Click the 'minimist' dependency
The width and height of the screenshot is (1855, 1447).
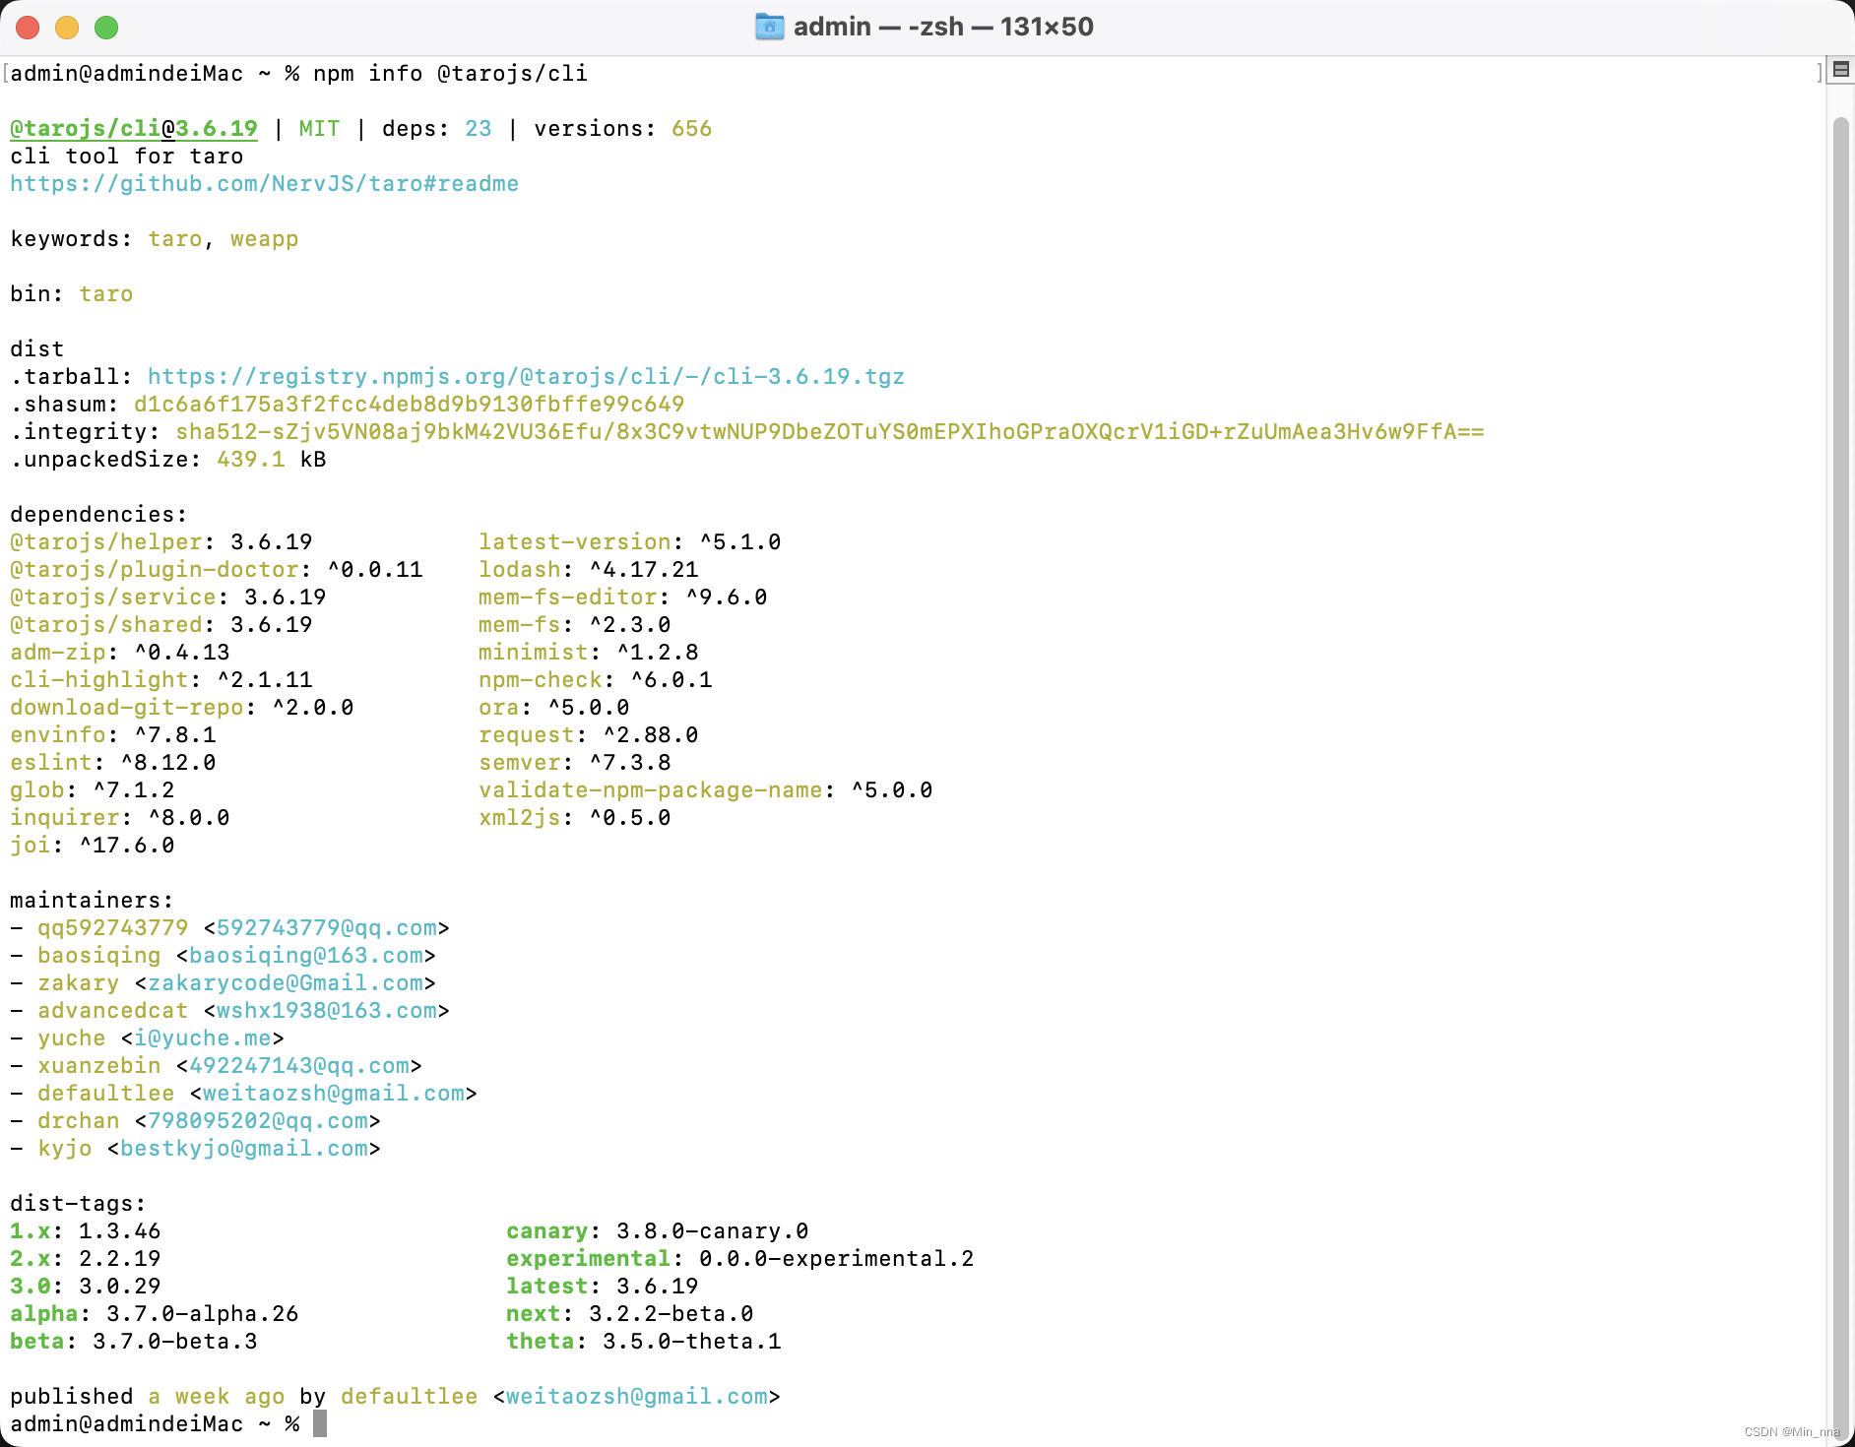[x=534, y=653]
